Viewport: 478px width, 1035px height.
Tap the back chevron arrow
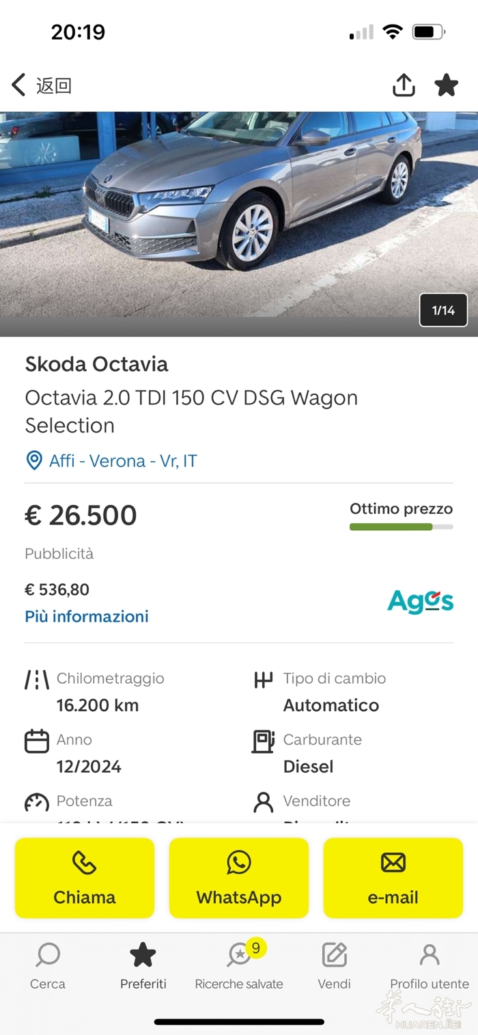[x=18, y=85]
